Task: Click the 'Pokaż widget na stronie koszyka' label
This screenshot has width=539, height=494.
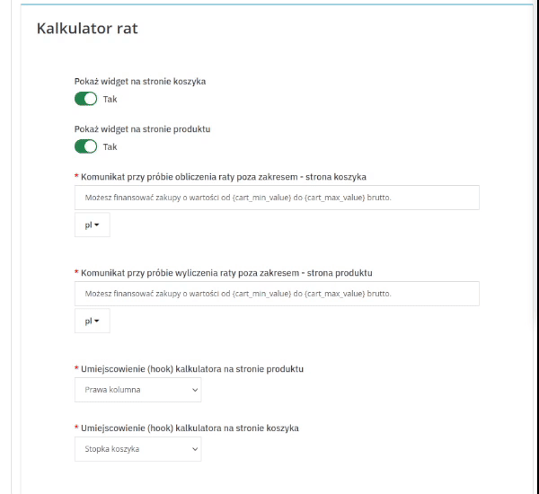Action: (x=140, y=81)
